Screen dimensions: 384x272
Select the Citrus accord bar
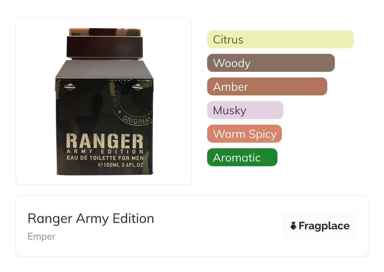click(x=280, y=39)
